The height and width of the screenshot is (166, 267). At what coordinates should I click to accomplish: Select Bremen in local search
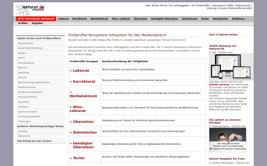click(40, 68)
